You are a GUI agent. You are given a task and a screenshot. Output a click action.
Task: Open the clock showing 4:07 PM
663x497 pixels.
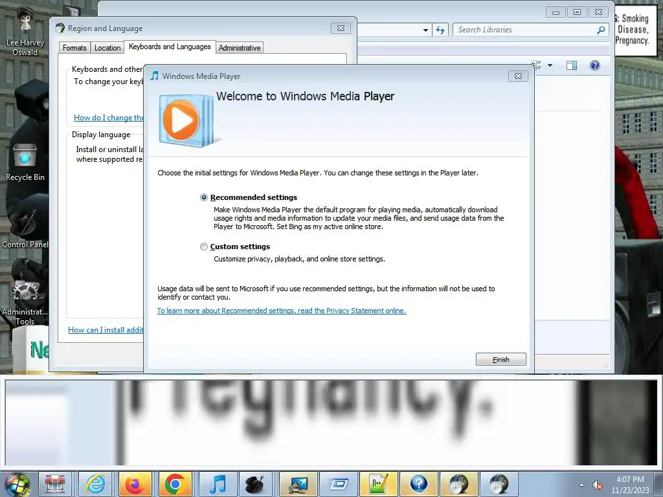pyautogui.click(x=630, y=484)
